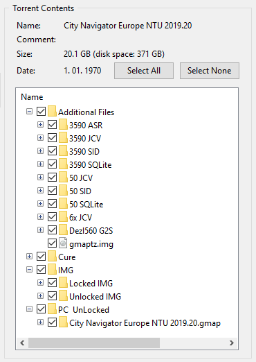The height and width of the screenshot is (362, 256).
Task: Uncheck the 3590 SQLite checkbox
Action: click(53, 164)
